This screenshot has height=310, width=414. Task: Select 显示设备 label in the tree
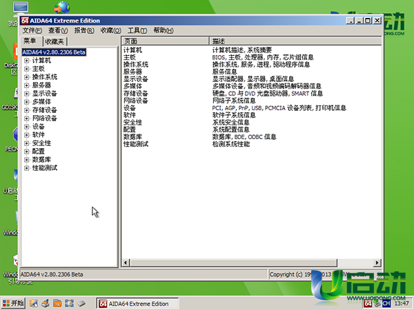(x=45, y=94)
